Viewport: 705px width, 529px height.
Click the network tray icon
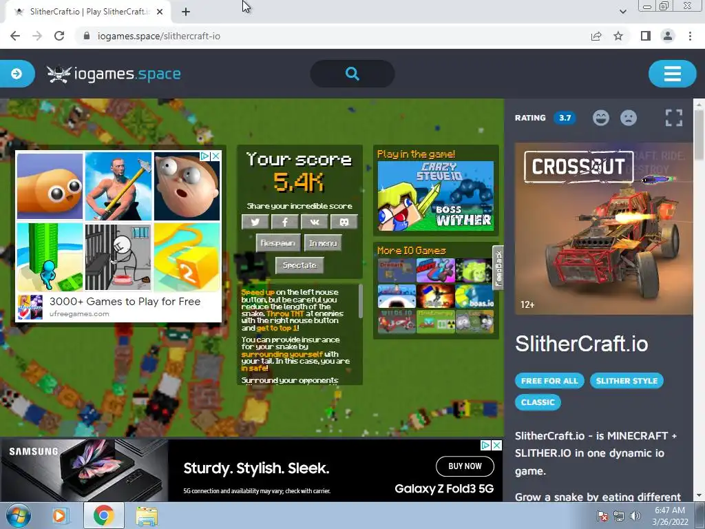coord(619,516)
